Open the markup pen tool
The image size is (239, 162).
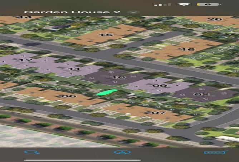[x=122, y=152]
